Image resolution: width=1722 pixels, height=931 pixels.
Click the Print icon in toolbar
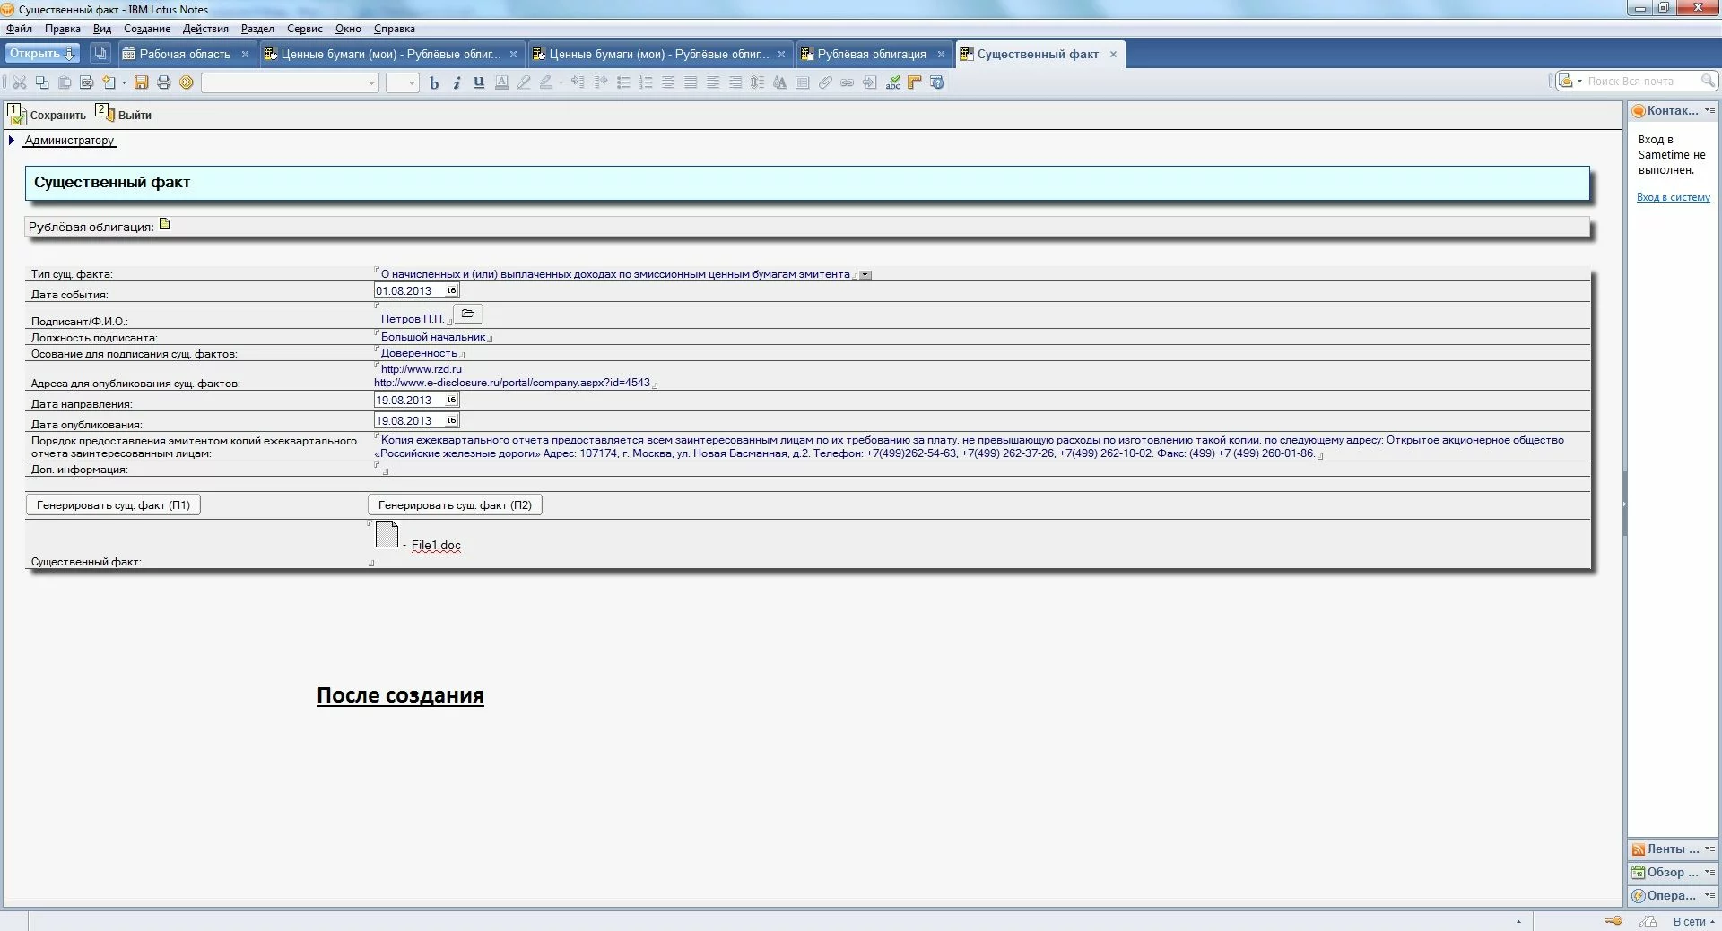pos(163,82)
